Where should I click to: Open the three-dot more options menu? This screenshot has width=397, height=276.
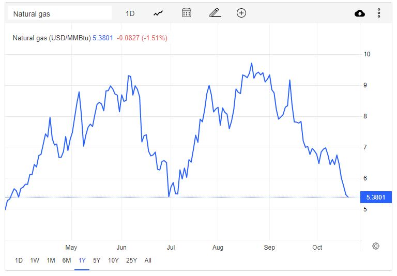pos(379,13)
